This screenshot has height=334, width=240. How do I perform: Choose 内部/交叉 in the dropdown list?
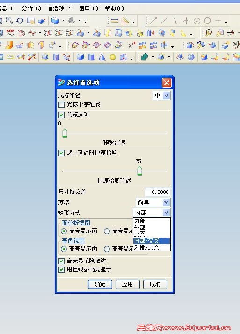152,241
